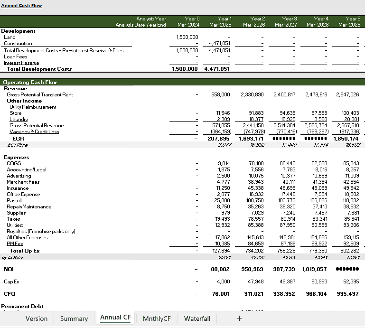
Task: Select Year 4 Supplies value 7,457
Action: tap(321, 213)
